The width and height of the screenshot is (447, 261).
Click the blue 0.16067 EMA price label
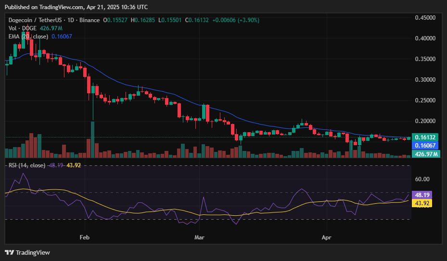point(426,146)
